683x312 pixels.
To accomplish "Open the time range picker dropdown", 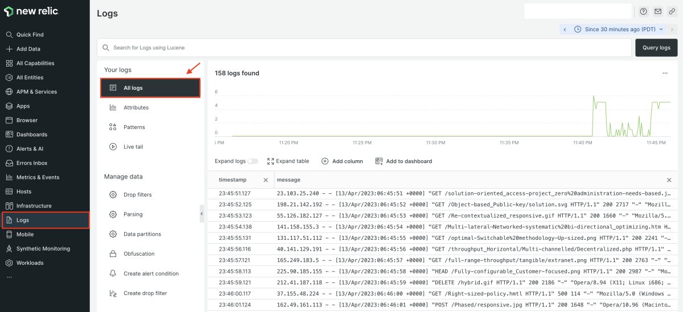I will pyautogui.click(x=622, y=29).
